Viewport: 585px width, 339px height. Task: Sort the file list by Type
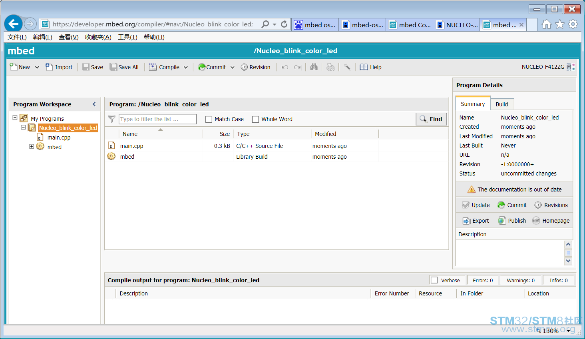[272, 134]
